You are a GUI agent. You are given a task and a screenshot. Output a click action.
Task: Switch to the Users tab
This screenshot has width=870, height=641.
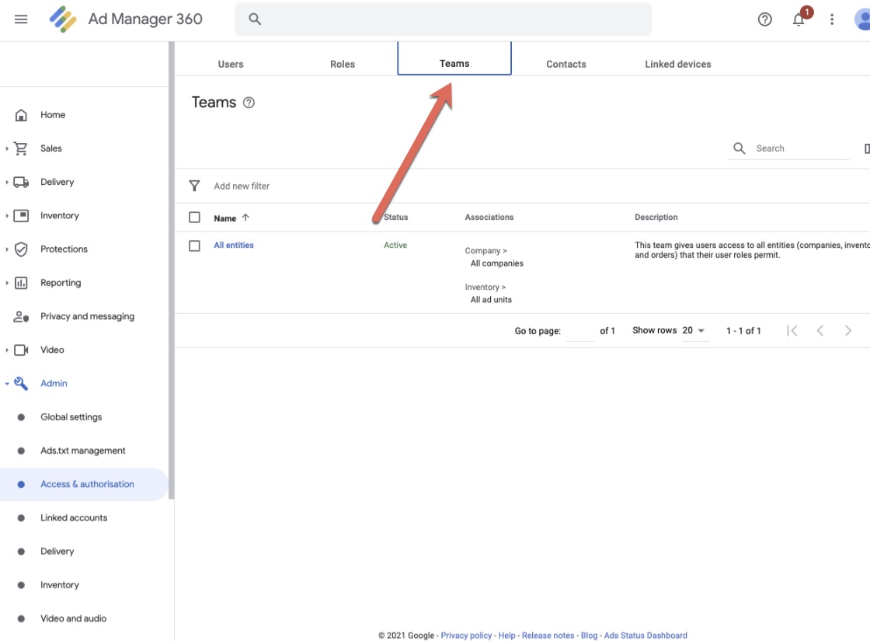pyautogui.click(x=231, y=64)
